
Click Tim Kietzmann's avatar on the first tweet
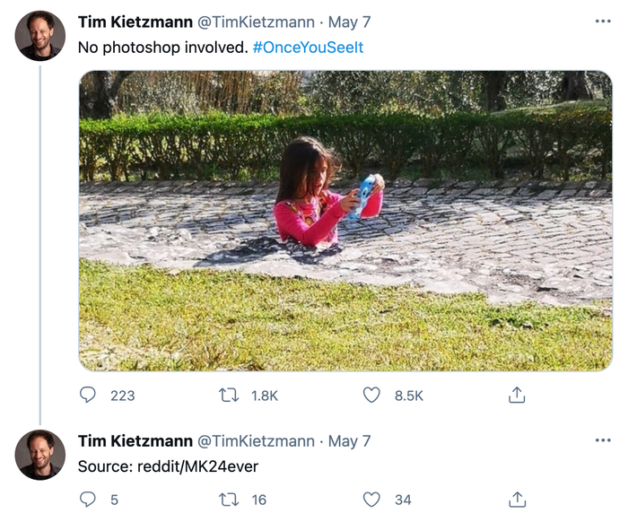(40, 36)
